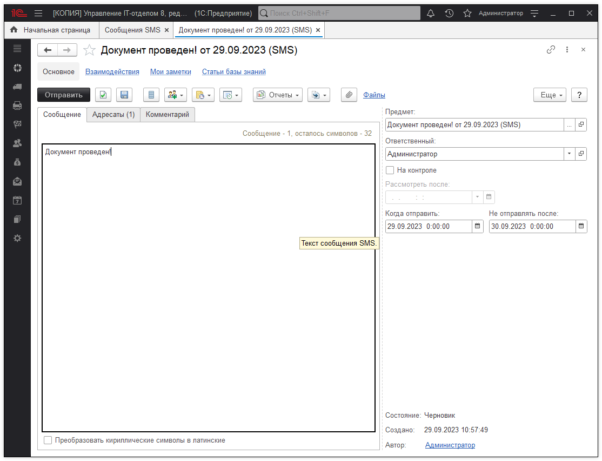The height and width of the screenshot is (461, 602).
Task: Open the 'Файлы' link
Action: tap(374, 95)
